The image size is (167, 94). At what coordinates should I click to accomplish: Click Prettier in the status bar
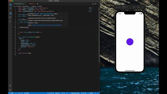[x=91, y=93]
